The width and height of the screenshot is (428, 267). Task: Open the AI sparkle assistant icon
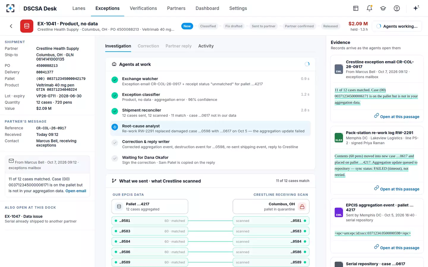(x=416, y=8)
